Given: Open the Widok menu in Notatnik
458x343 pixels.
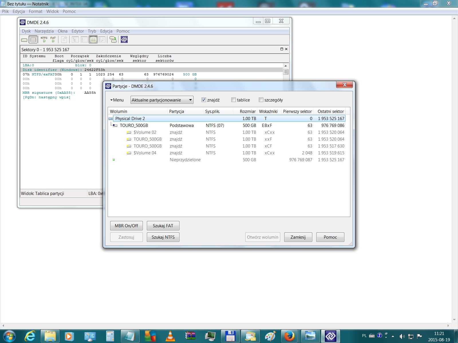Looking at the screenshot, I should coord(53,11).
